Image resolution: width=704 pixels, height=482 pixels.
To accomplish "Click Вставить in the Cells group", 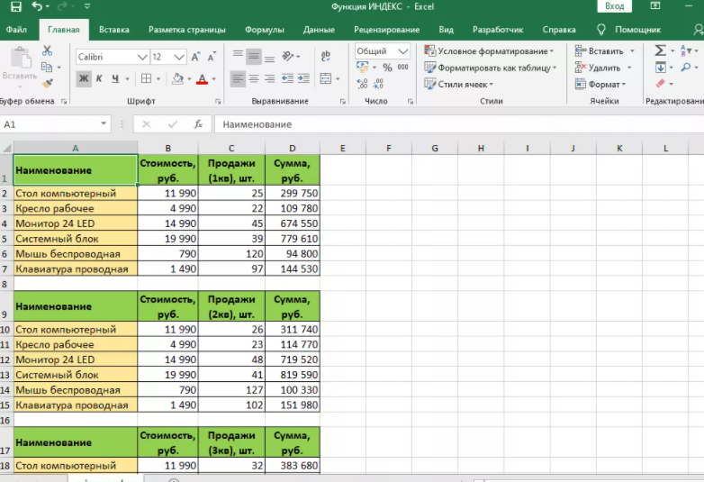I will pos(605,50).
